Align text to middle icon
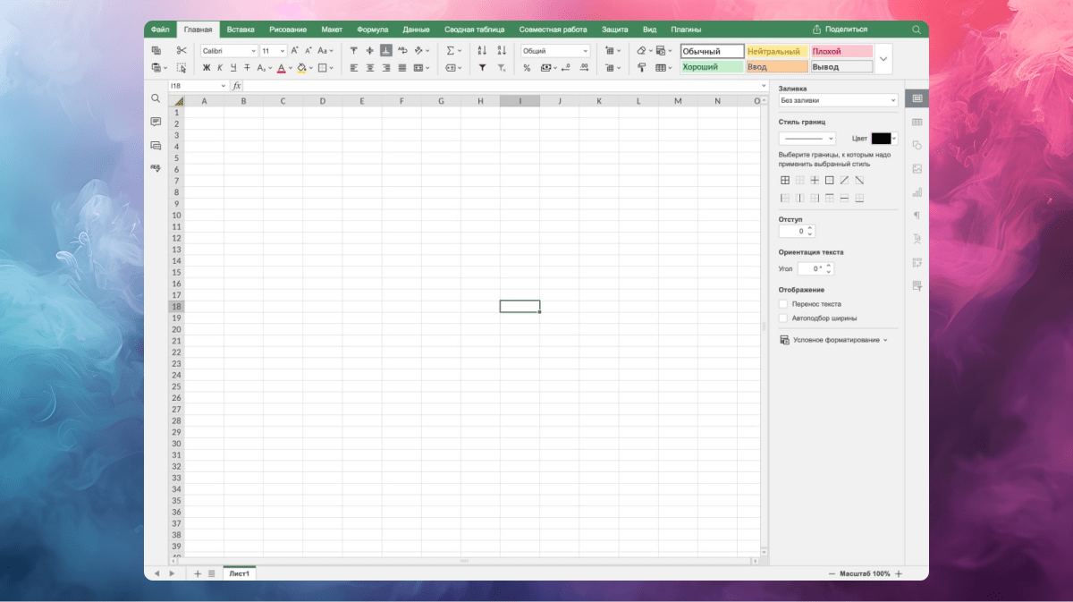 pos(370,51)
